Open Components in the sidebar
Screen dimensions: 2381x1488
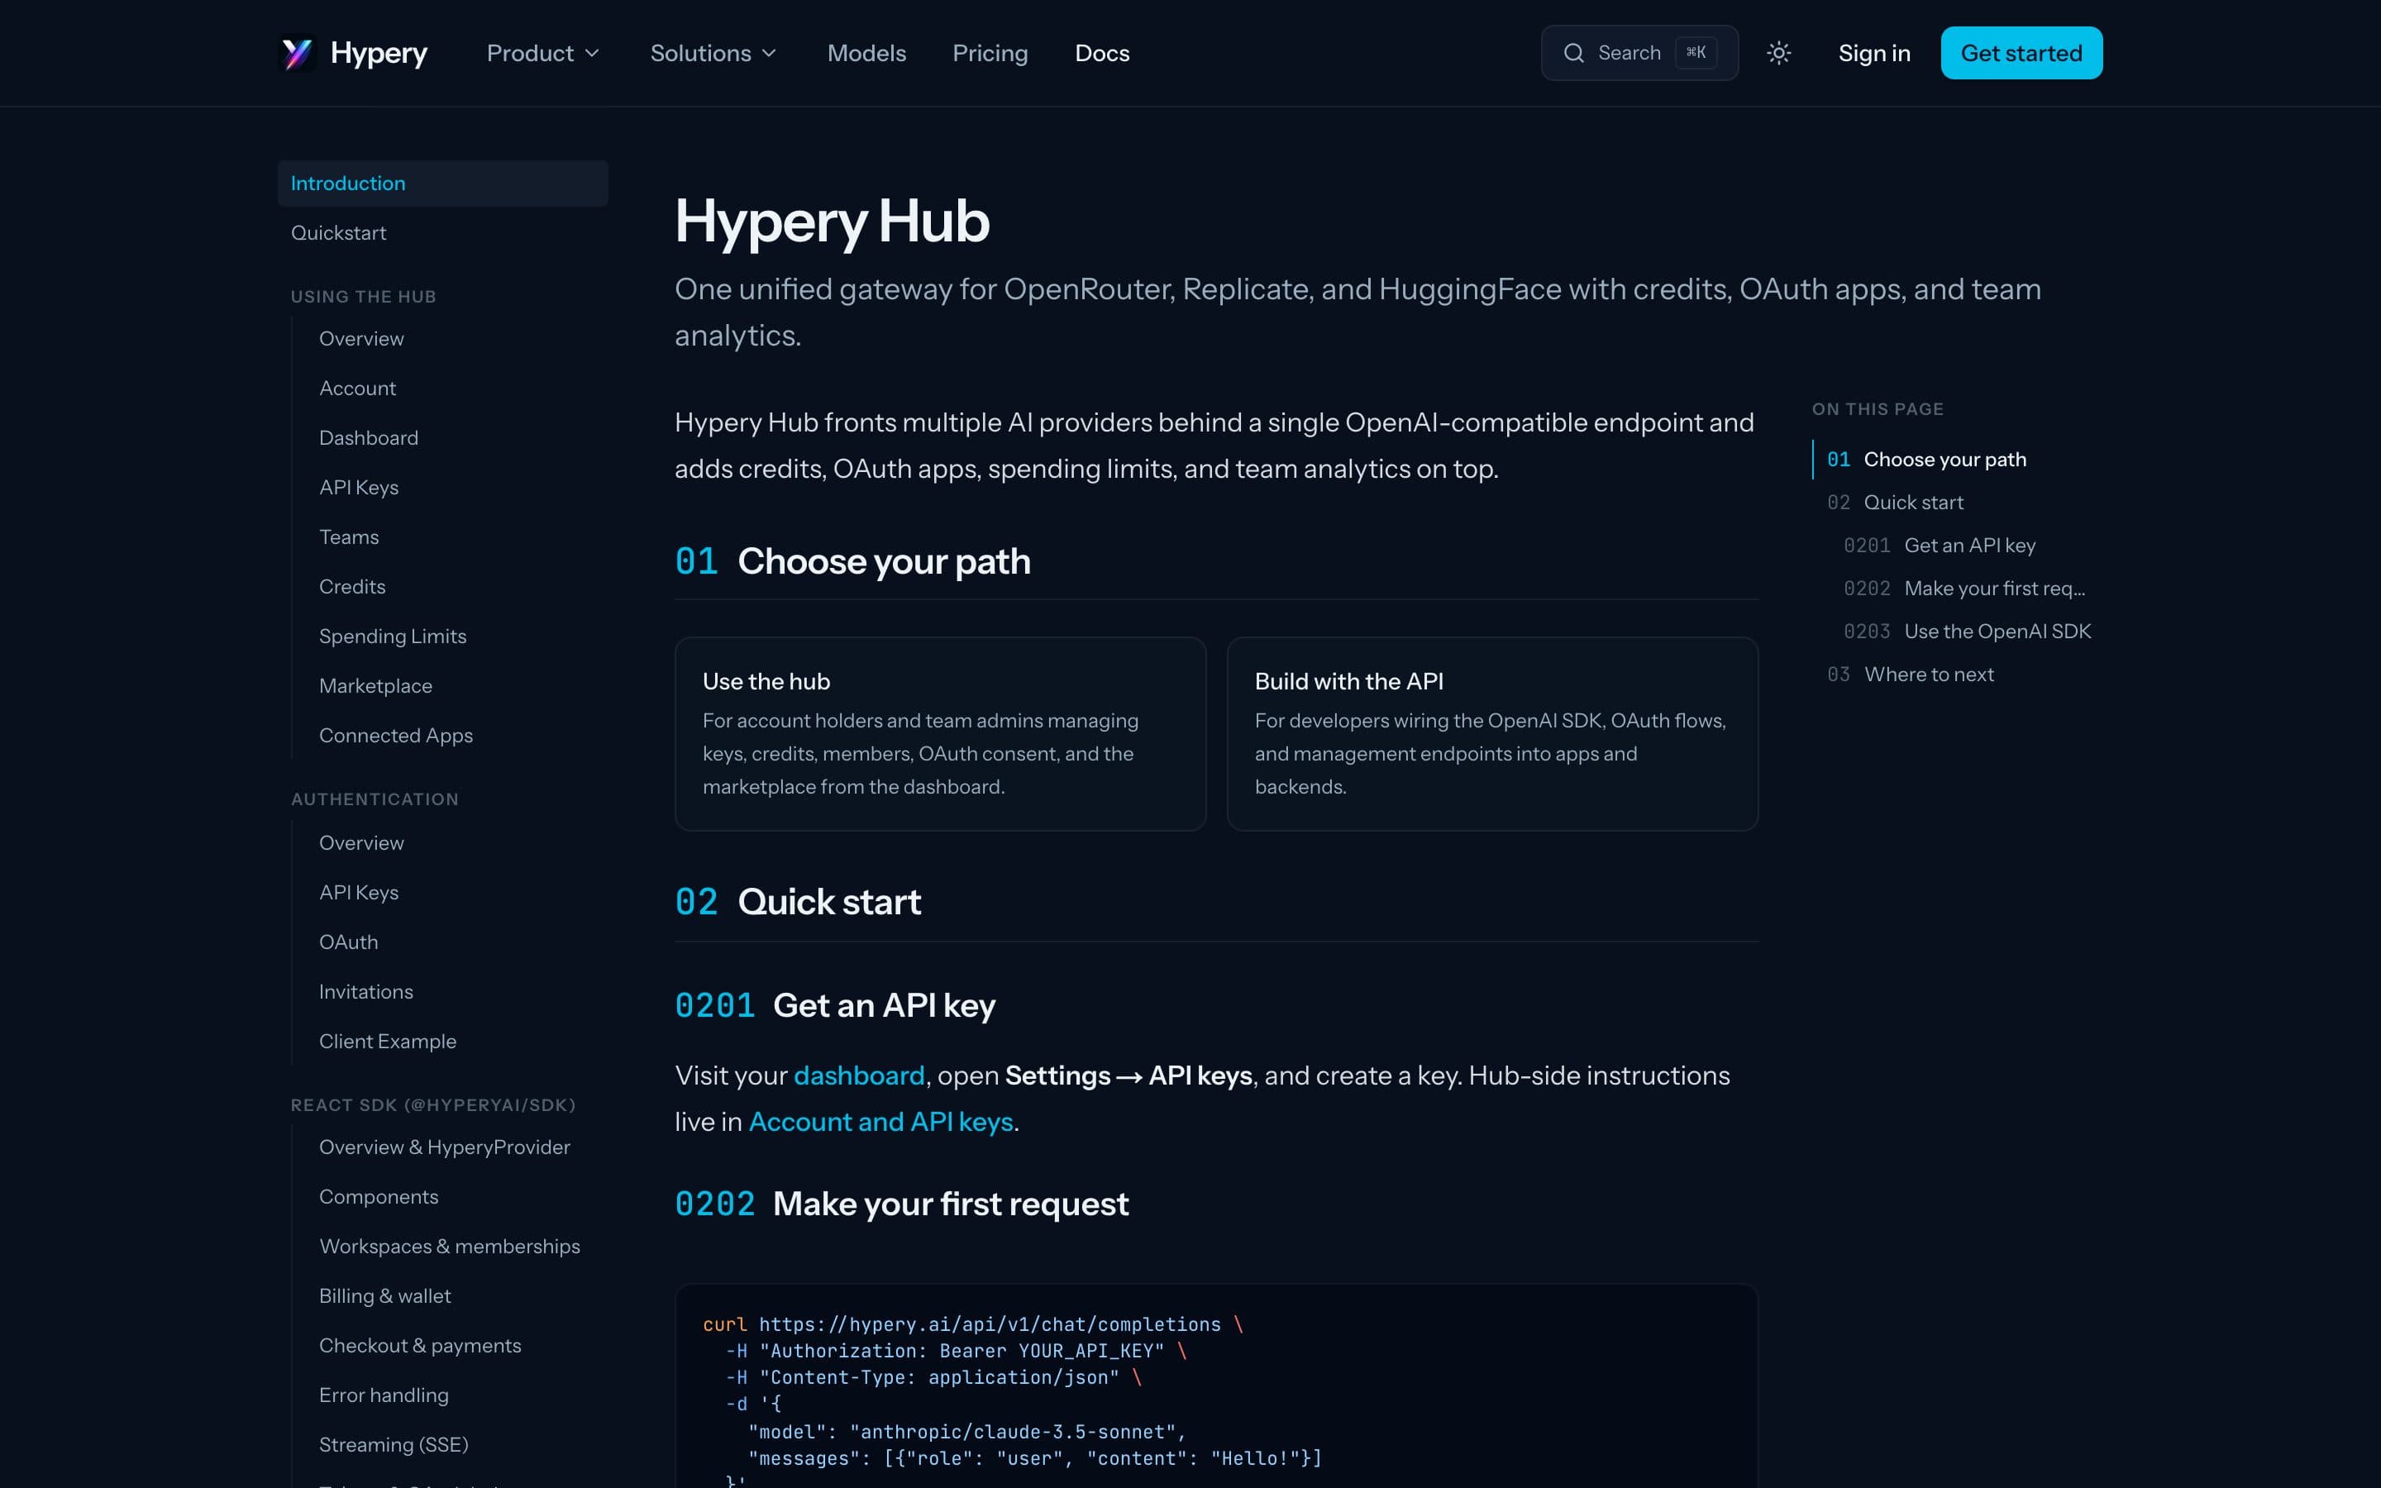(379, 1198)
